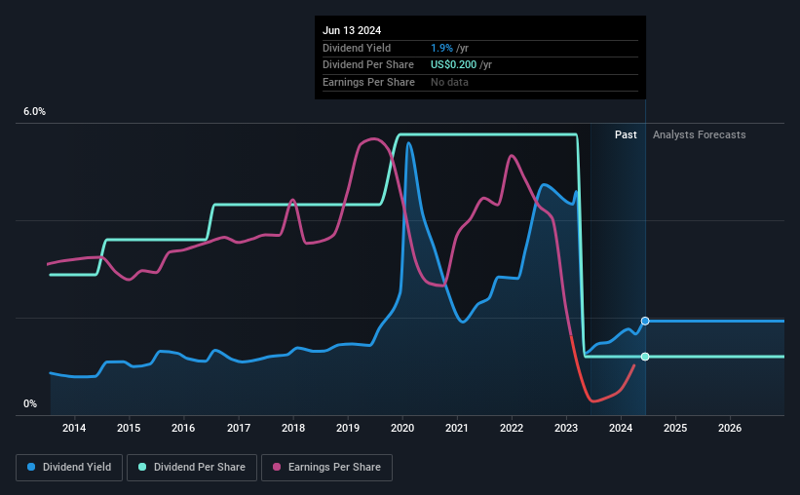800x495 pixels.
Task: Click the 2023 x-axis label
Action: tap(566, 428)
